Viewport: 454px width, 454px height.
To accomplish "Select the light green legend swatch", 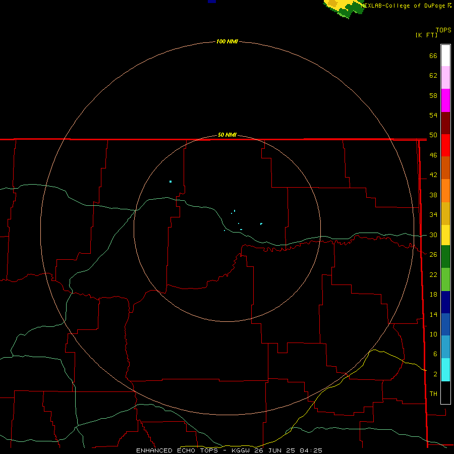I will pos(445,279).
